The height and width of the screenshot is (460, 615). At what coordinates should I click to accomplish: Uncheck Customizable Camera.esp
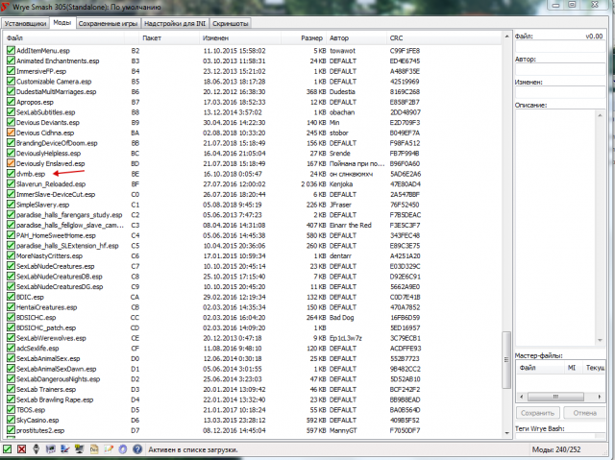pyautogui.click(x=11, y=84)
